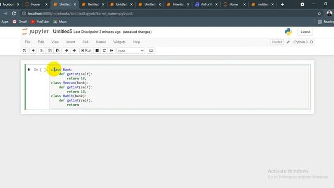The image size is (334, 188).
Task: Open the File menu
Action: coord(28,42)
